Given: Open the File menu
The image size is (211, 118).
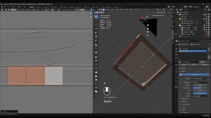Looking at the screenshot, I should [5, 7].
